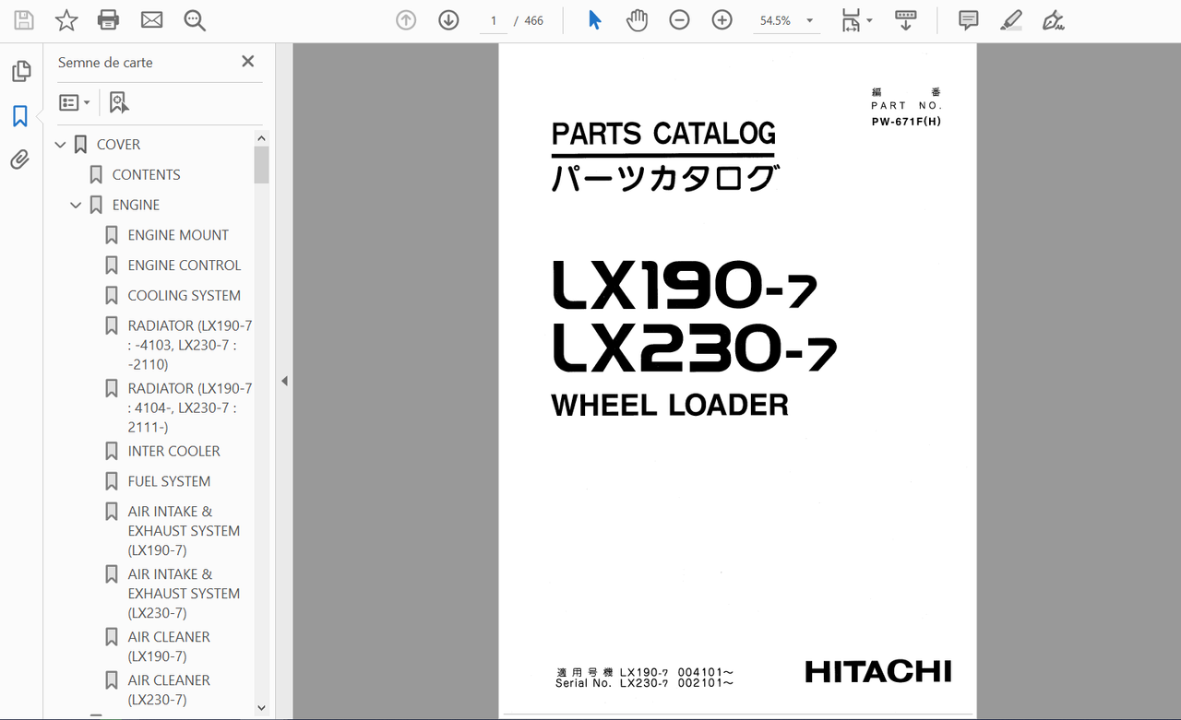1181x720 pixels.
Task: Jump to ENGINE CONTROL bookmark
Action: click(185, 266)
